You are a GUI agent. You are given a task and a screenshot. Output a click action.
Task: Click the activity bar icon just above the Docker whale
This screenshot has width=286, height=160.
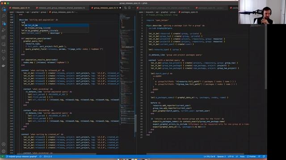coord(4,58)
